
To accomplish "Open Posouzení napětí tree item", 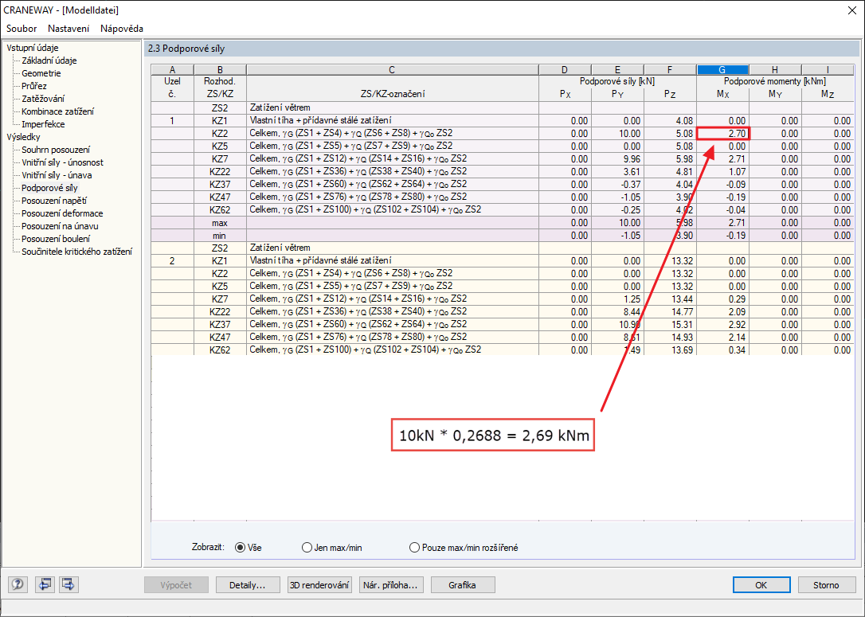I will tap(54, 201).
